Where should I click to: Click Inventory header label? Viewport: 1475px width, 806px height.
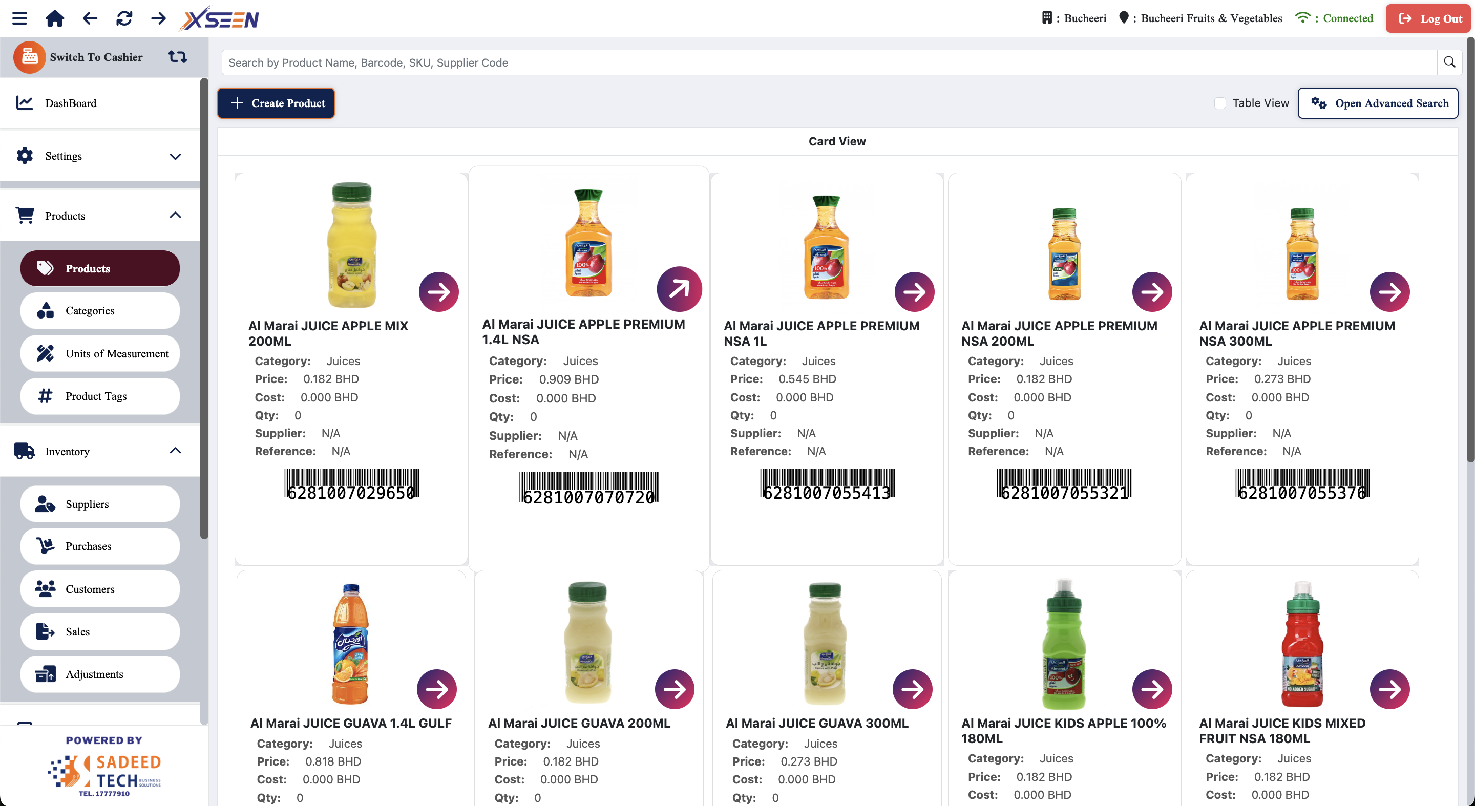67,451
